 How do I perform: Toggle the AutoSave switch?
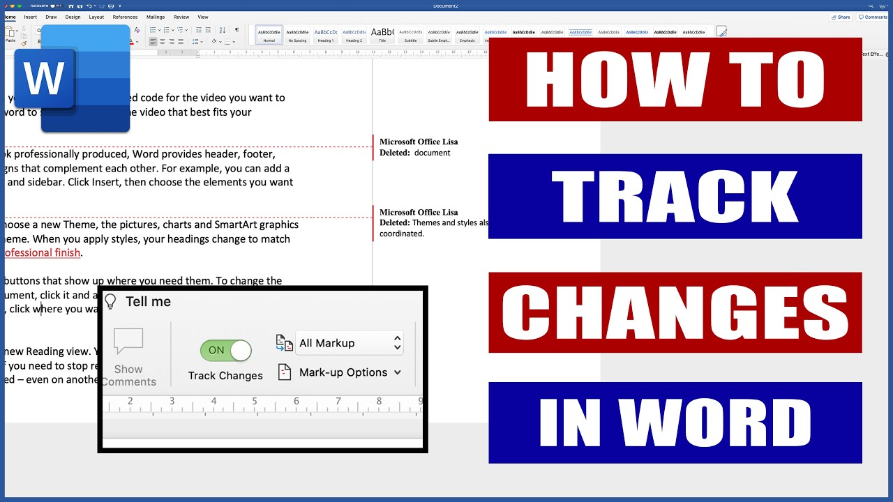coord(54,6)
